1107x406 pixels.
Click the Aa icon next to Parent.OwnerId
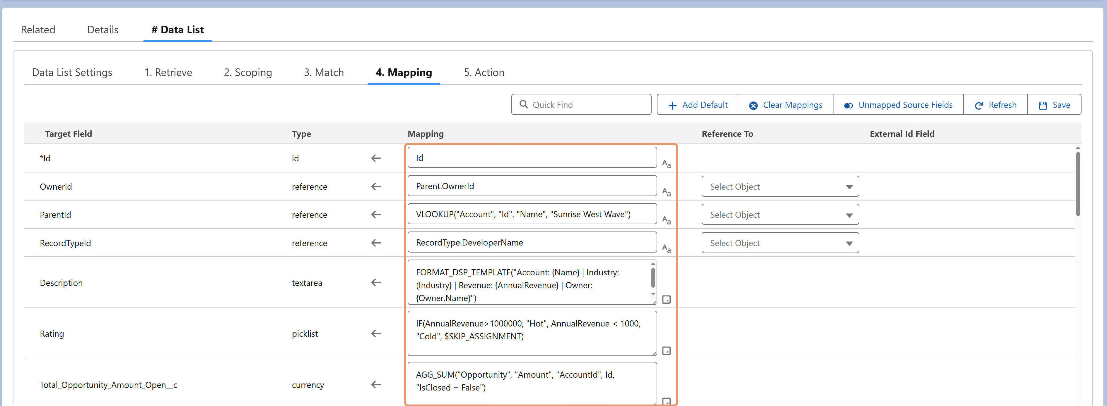click(666, 192)
